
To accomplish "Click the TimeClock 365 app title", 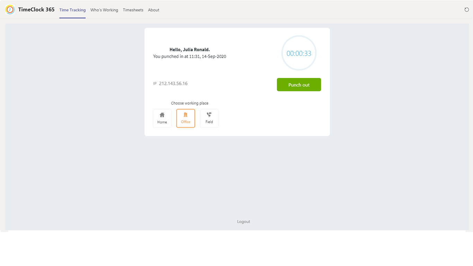I will point(36,10).
